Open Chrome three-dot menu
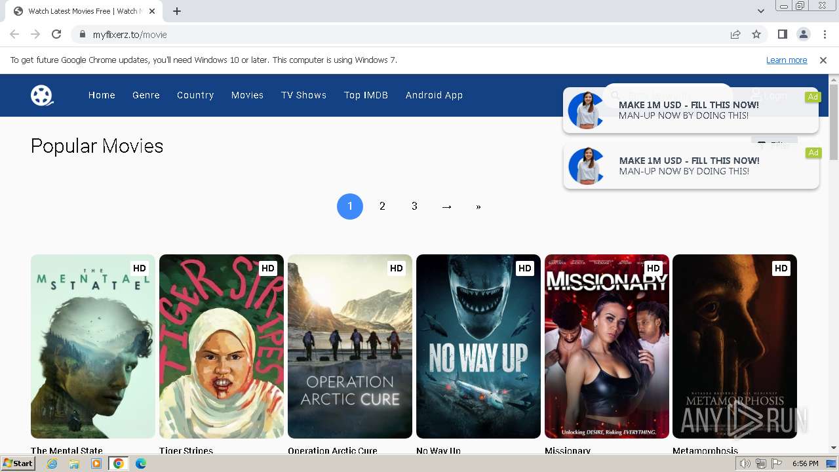839x472 pixels. point(824,35)
